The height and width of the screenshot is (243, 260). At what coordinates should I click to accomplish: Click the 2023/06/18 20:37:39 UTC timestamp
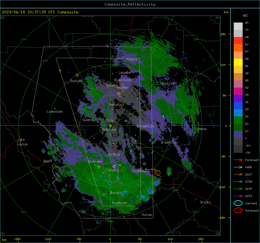(x=40, y=12)
